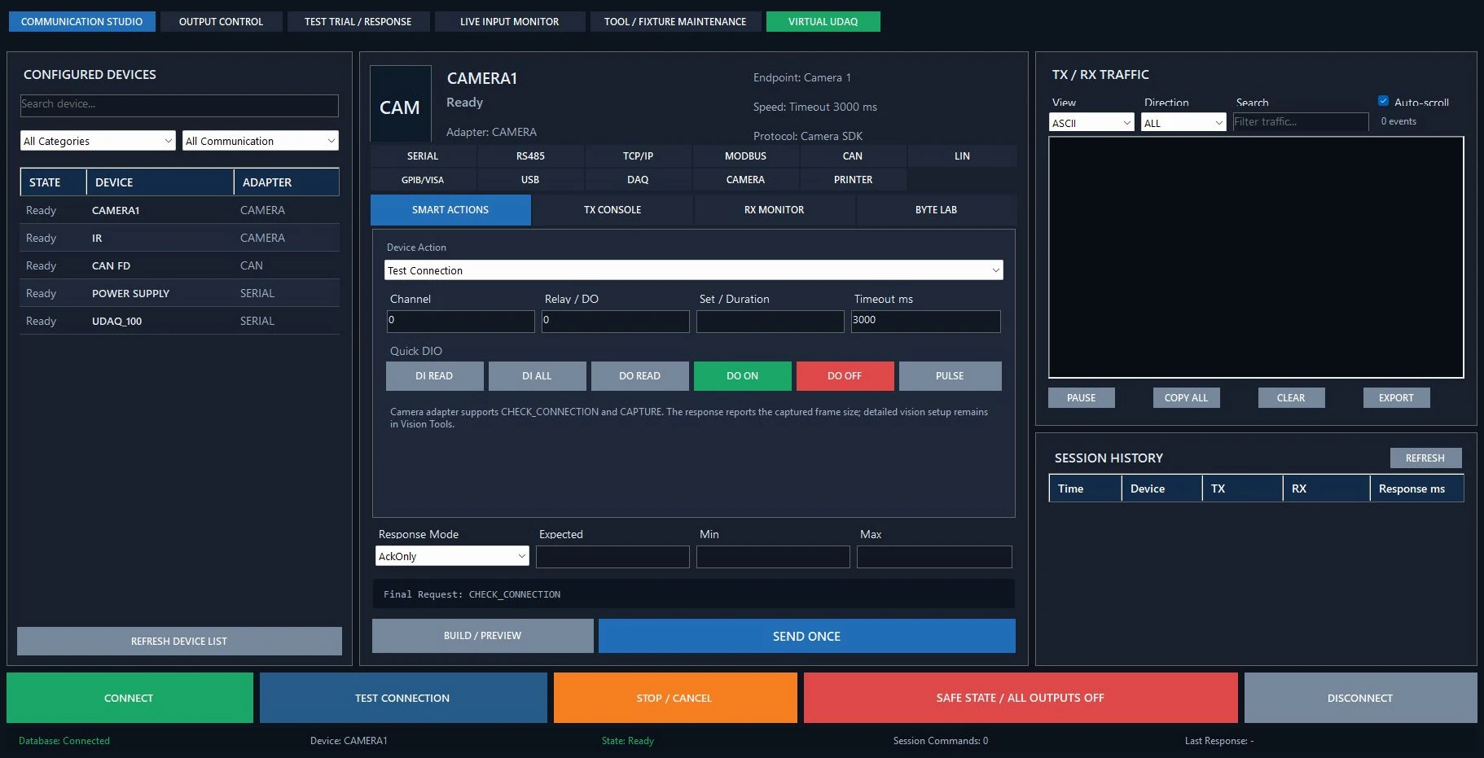The height and width of the screenshot is (758, 1484).
Task: Toggle the Auto-scroll checkbox
Action: 1383,101
